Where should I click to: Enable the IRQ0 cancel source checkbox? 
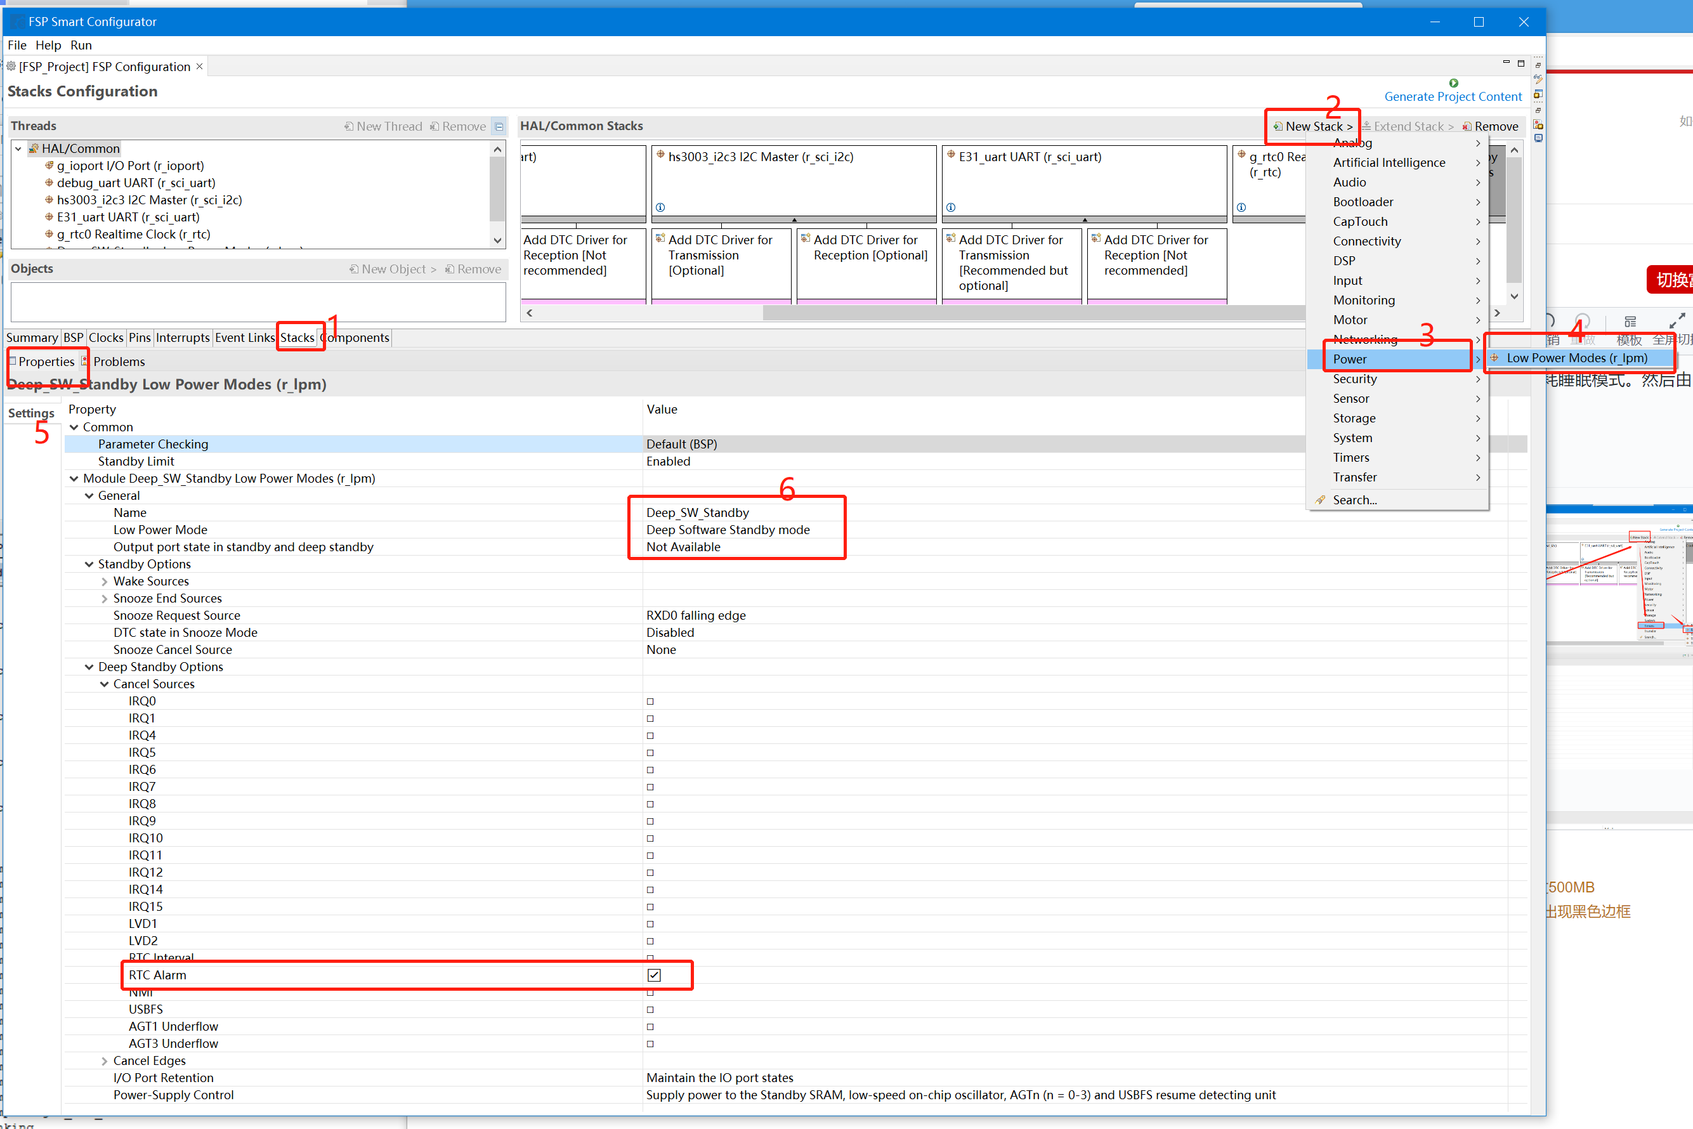coord(650,702)
